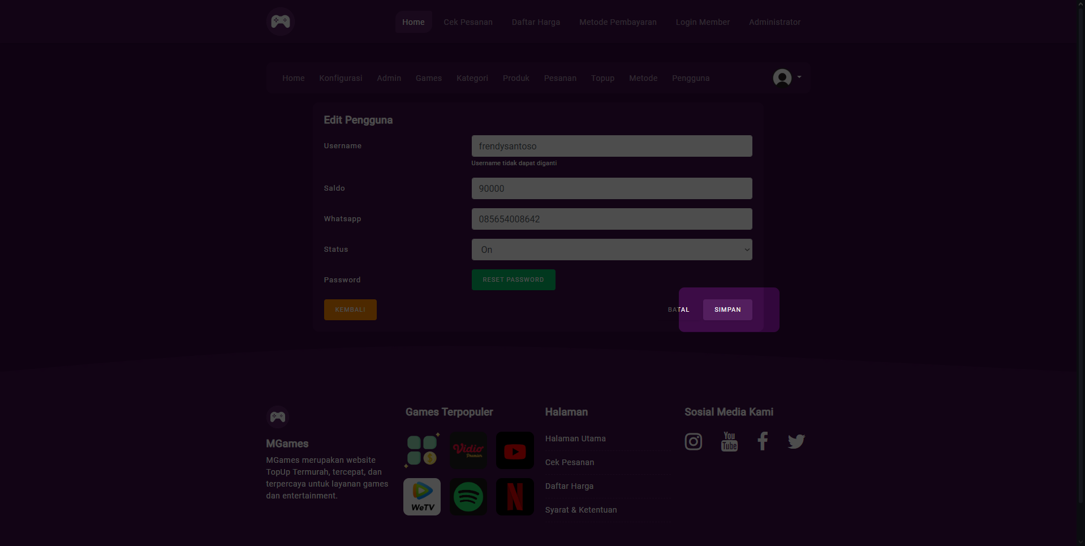Open the Admin tab
1085x546 pixels.
(389, 78)
